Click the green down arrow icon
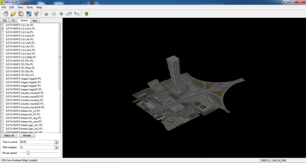Screen dimensions: 306x163 86,14
